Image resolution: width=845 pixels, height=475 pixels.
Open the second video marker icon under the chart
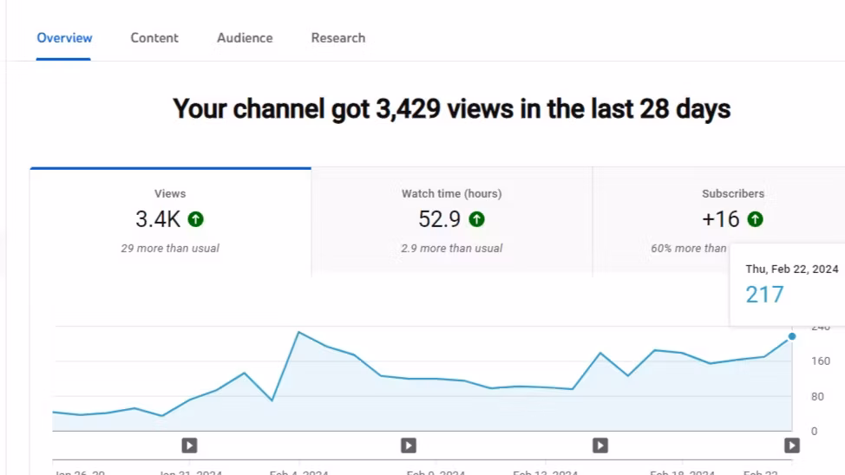(x=409, y=445)
